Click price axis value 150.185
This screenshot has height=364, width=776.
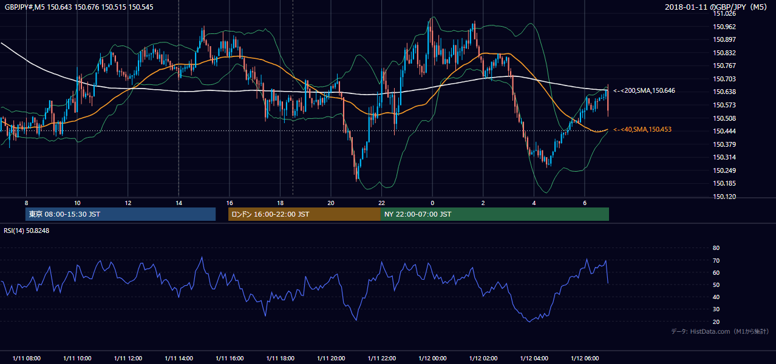click(724, 183)
